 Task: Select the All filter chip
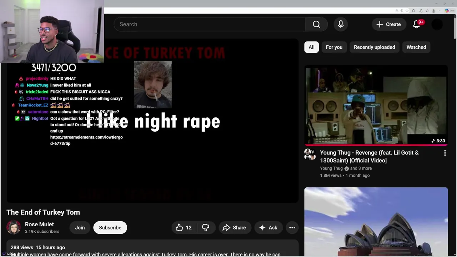pyautogui.click(x=312, y=47)
